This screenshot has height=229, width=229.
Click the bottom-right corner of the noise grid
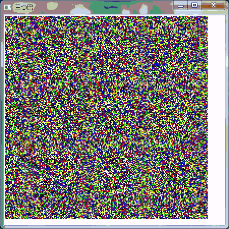tap(207, 218)
